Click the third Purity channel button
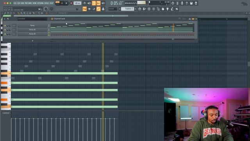 click(32, 34)
